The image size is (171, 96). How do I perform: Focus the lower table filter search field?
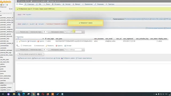tap(73, 50)
